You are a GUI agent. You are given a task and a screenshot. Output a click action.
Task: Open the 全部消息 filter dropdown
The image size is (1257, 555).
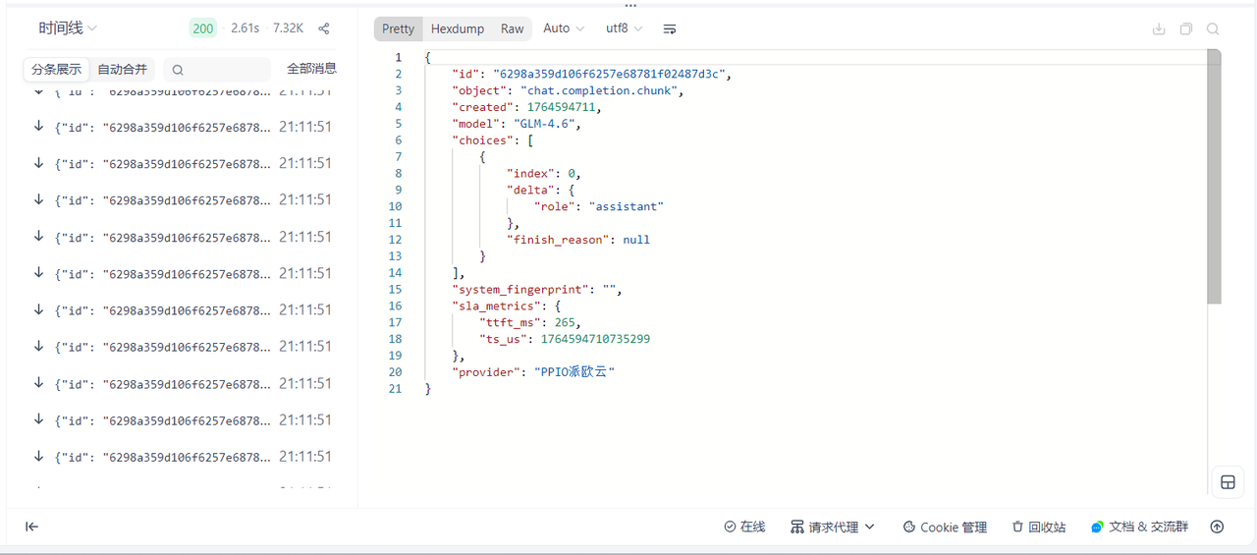311,69
